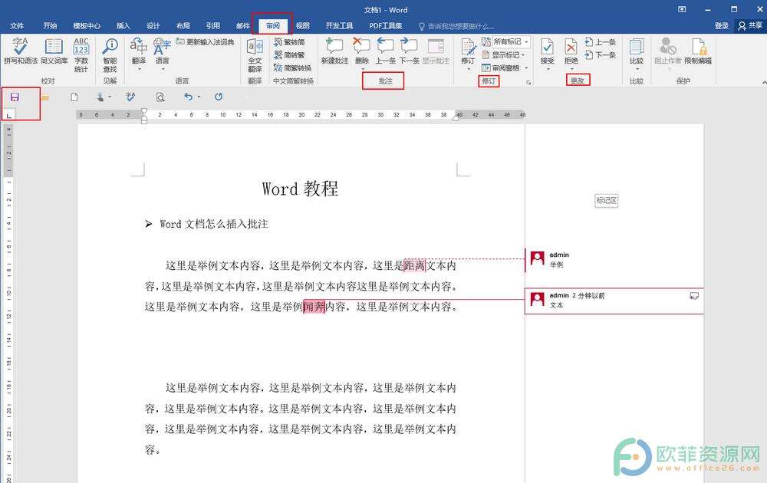The image size is (767, 483).
Task: Open file using folder icon in toolbar
Action: pos(45,97)
